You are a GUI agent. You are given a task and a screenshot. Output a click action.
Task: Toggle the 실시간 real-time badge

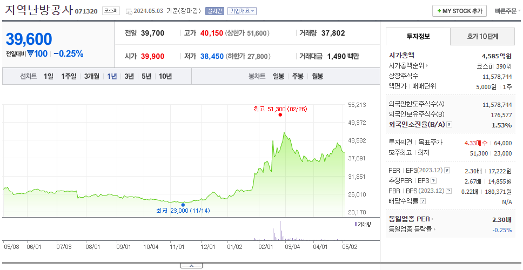tap(214, 11)
